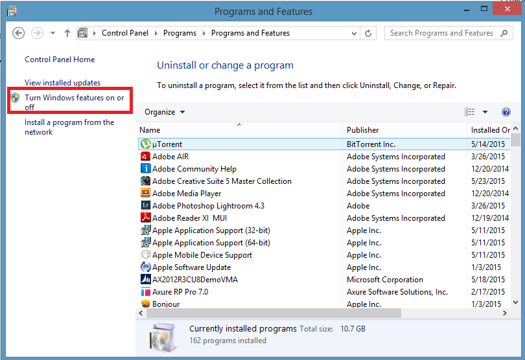Go to Control Panel Home
The height and width of the screenshot is (360, 525).
click(x=60, y=60)
